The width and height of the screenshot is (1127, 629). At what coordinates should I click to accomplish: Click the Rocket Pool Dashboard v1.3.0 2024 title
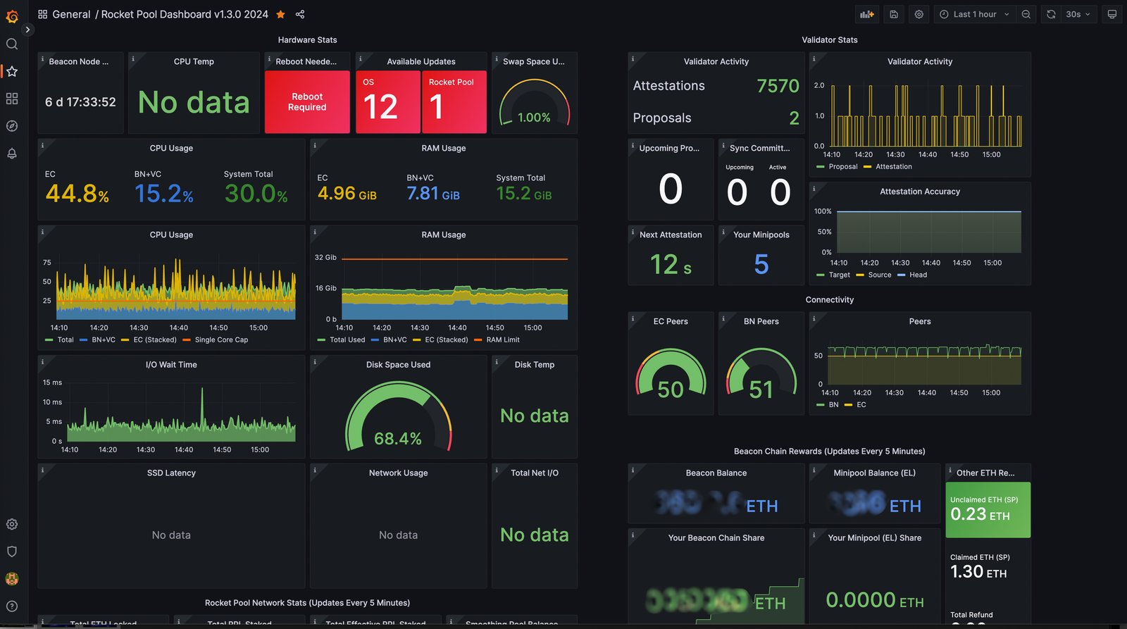point(185,14)
